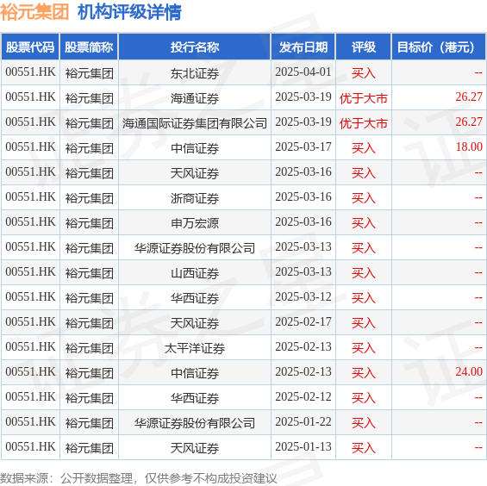
Task: Select the 2025-01-13 date cell
Action: click(x=303, y=447)
